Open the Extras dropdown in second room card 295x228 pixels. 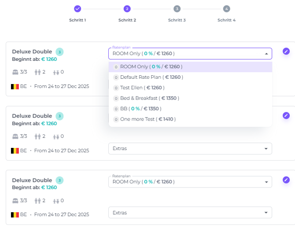pyautogui.click(x=190, y=148)
